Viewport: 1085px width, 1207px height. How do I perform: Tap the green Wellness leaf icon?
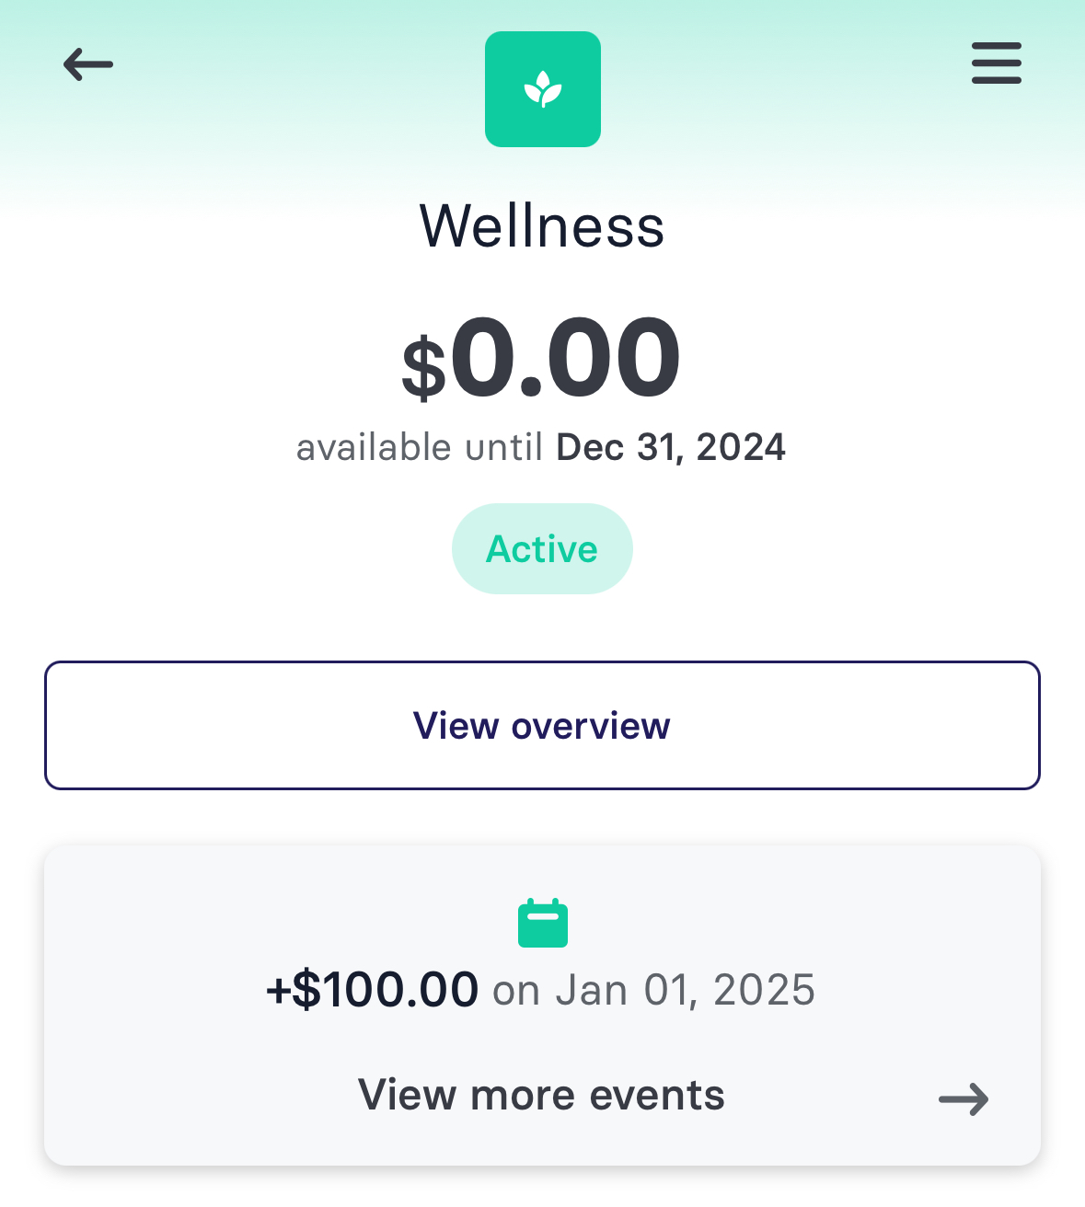coord(543,89)
